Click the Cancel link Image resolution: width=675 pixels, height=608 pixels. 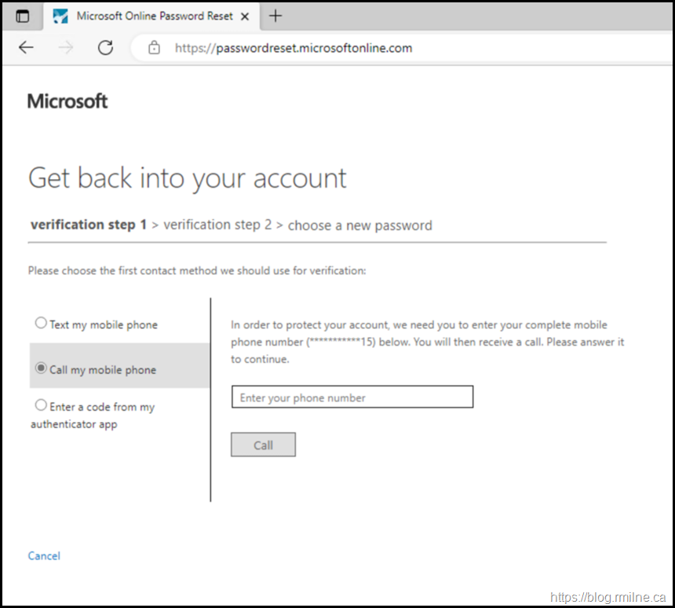44,555
